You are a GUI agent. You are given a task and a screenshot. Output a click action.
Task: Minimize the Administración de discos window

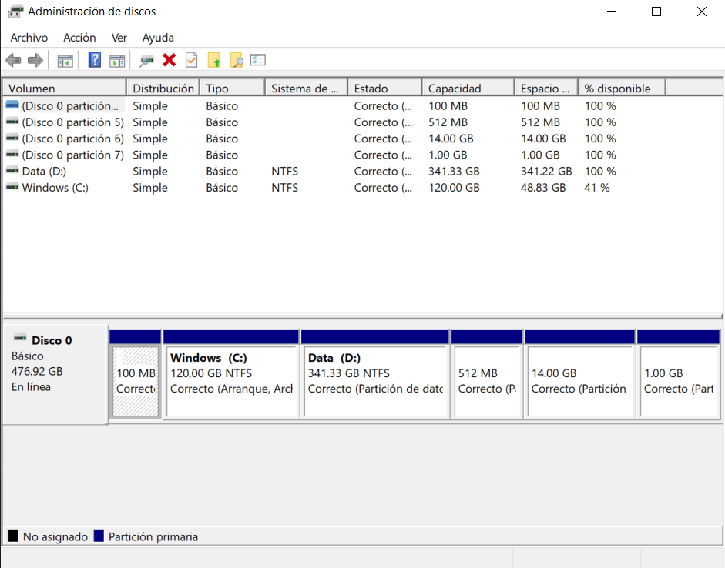pos(612,12)
